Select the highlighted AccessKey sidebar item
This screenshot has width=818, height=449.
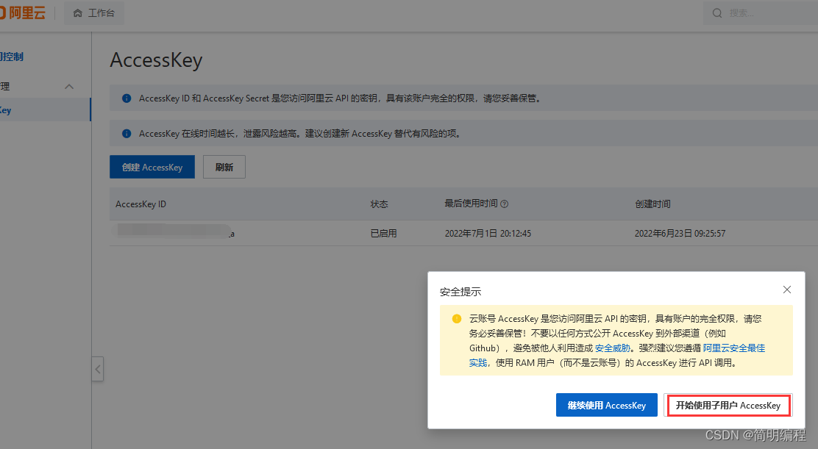46,110
